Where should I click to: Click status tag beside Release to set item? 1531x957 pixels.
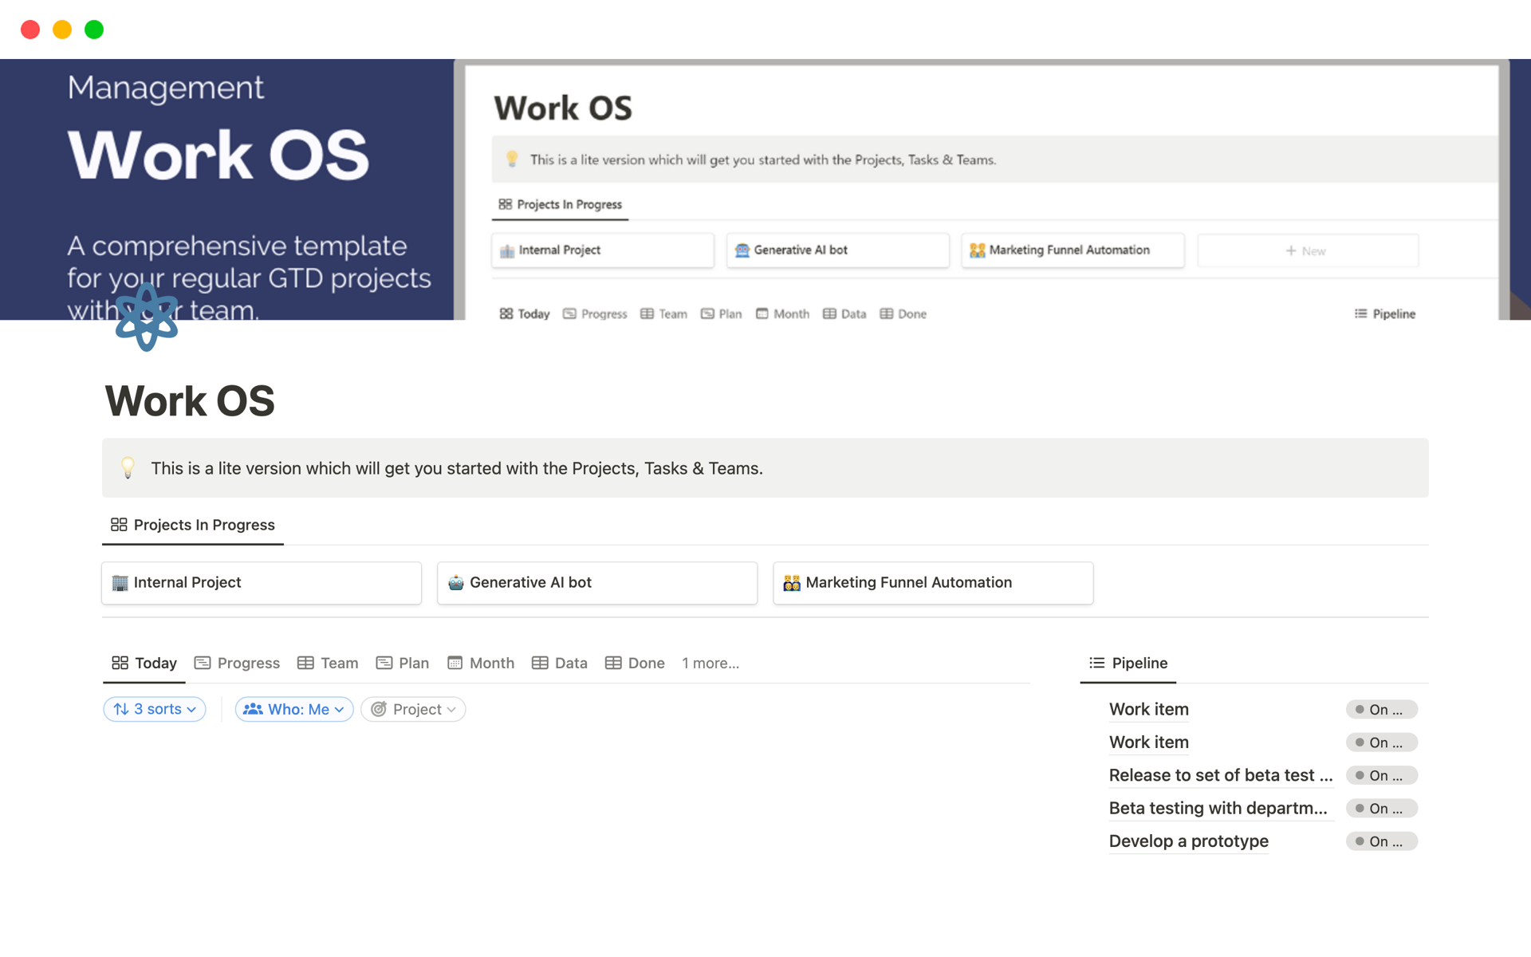(x=1382, y=775)
